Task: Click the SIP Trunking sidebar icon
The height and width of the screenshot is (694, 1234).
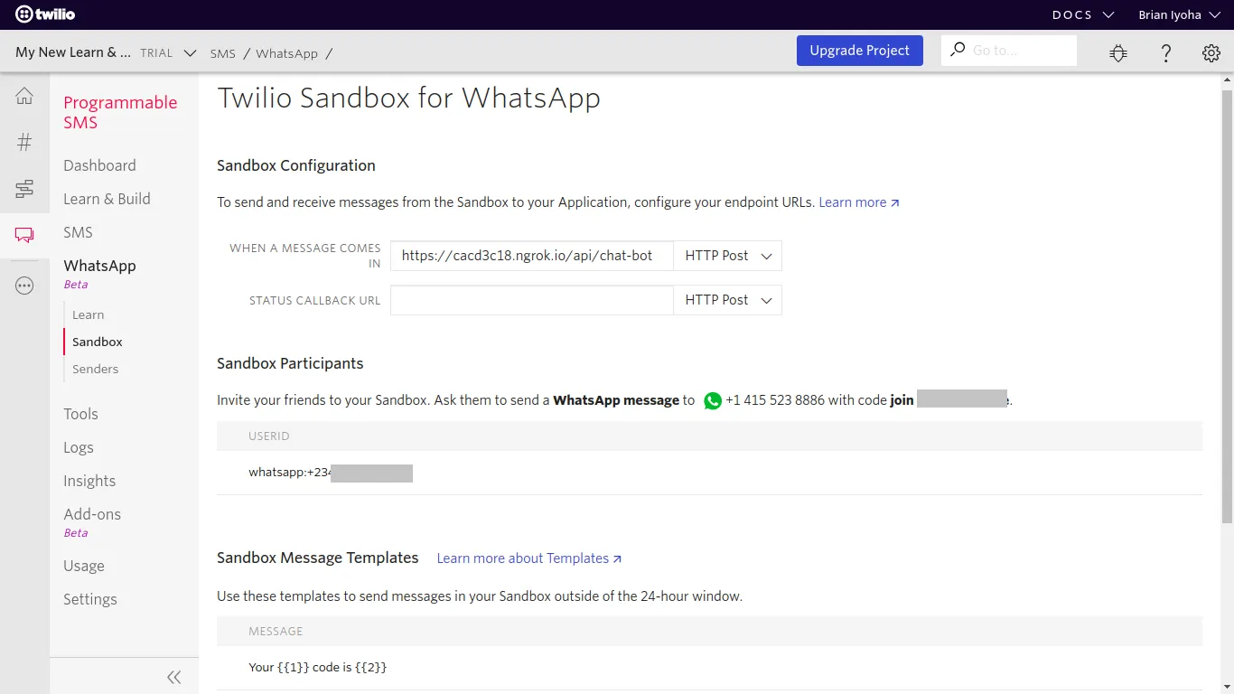Action: 24,189
